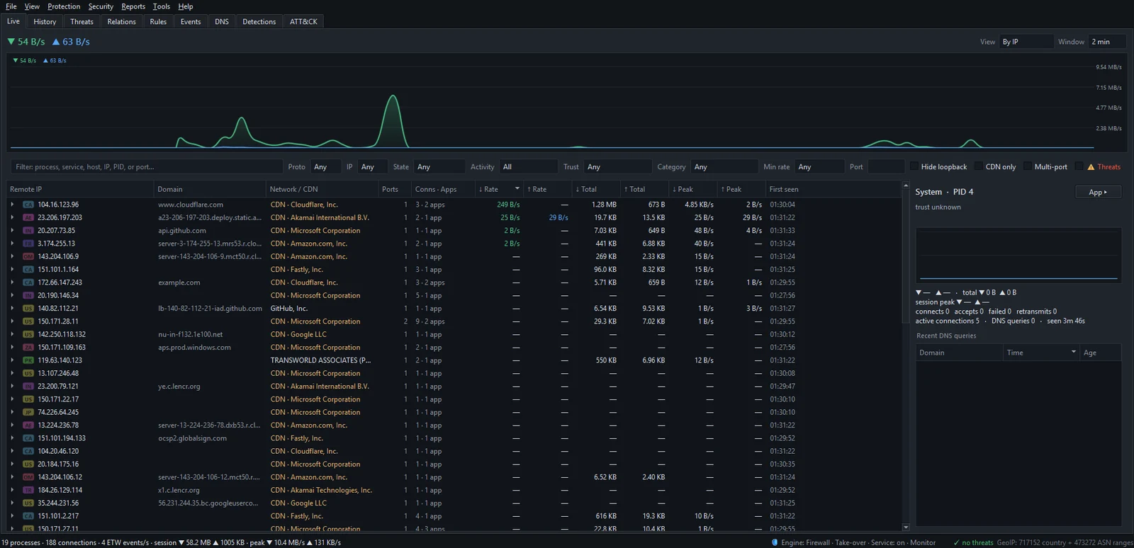Sort by the Conns · Apps column header
The height and width of the screenshot is (548, 1134).
point(443,189)
